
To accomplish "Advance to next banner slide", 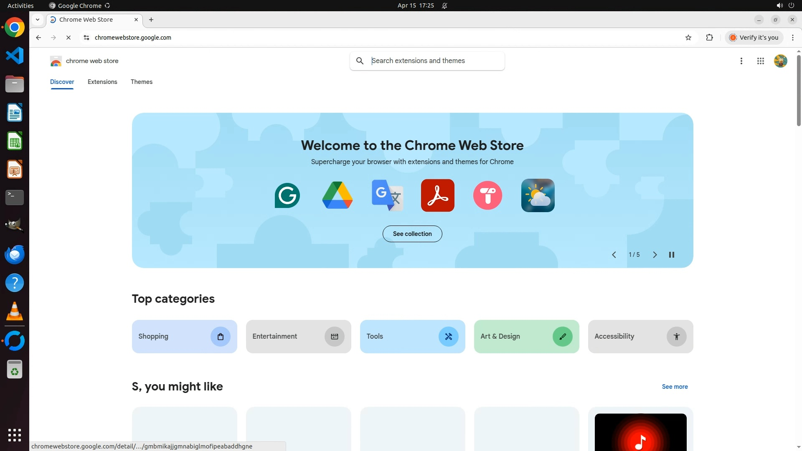I will point(655,255).
